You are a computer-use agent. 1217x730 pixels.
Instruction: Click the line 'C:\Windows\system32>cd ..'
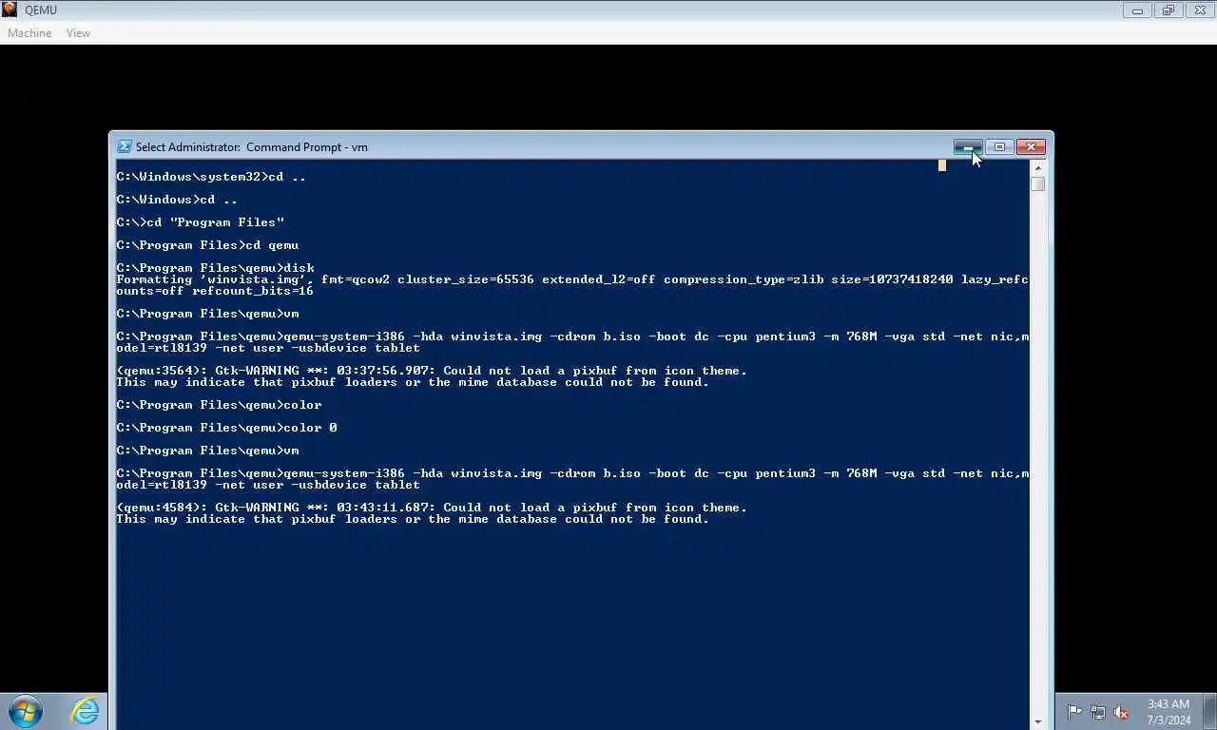coord(211,177)
